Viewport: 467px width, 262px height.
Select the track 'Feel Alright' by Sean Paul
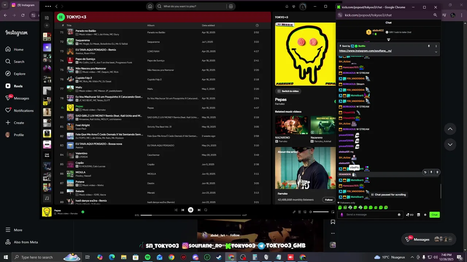click(x=162, y=127)
